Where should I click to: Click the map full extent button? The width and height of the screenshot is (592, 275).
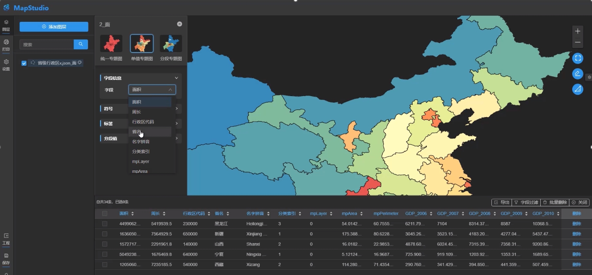pyautogui.click(x=578, y=58)
